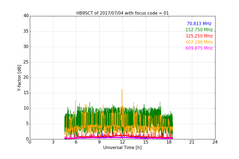Click the x-axis tick label 3
The width and height of the screenshot is (239, 159).
[x=53, y=142]
